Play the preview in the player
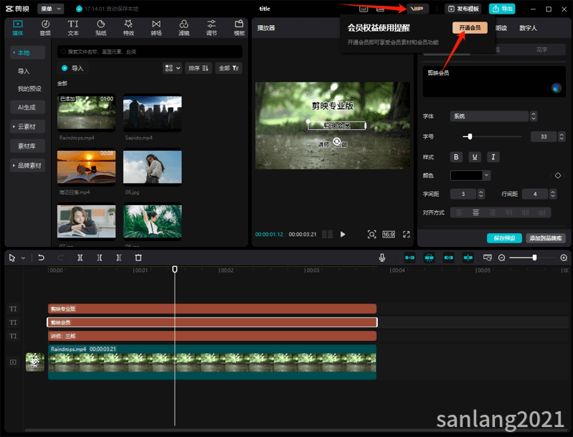The image size is (573, 437). coord(343,235)
